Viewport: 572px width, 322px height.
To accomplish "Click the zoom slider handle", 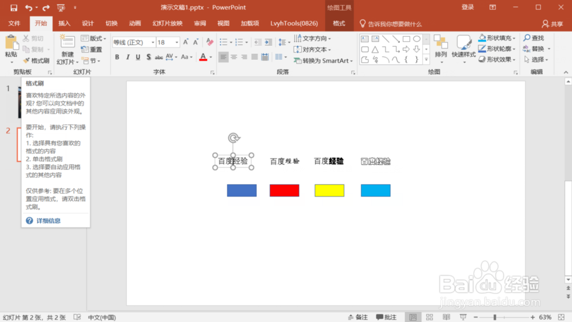I will click(495, 317).
